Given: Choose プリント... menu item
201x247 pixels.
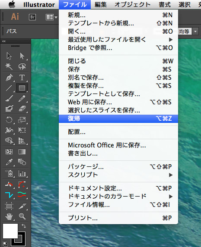Looking at the screenshot, I should [118, 218].
